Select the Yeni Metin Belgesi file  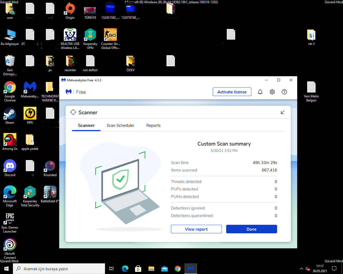tap(311, 91)
